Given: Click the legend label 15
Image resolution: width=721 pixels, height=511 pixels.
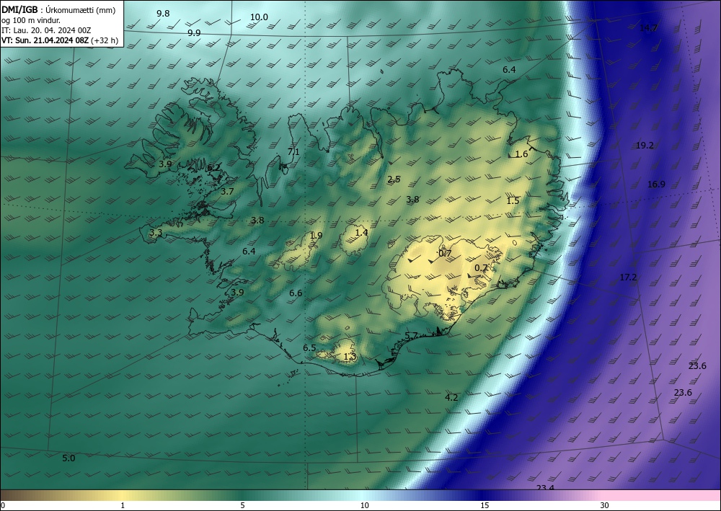Looking at the screenshot, I should (485, 506).
